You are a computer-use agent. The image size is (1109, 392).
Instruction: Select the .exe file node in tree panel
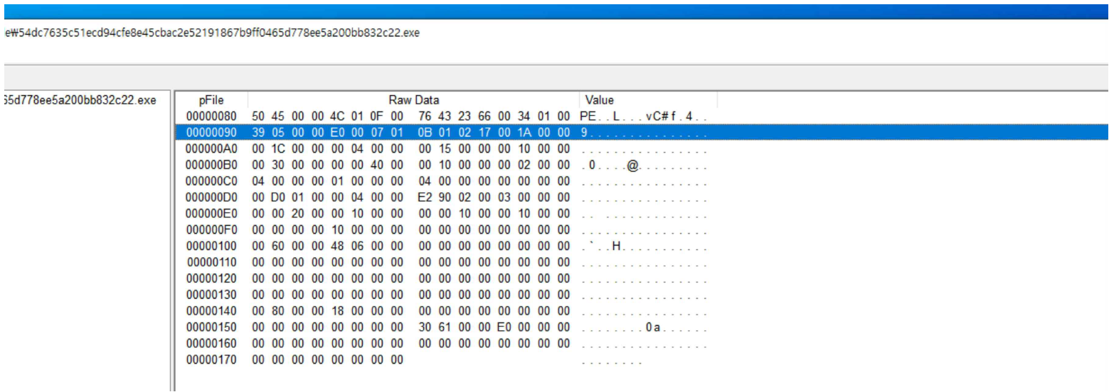tap(80, 100)
